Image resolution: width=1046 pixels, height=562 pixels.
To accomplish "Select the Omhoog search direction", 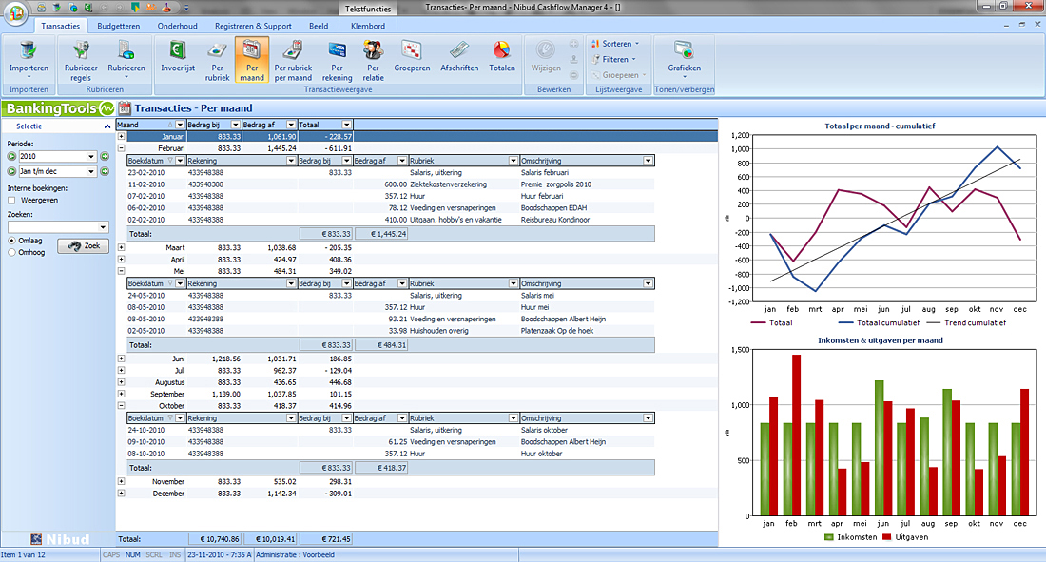I will click(x=11, y=252).
